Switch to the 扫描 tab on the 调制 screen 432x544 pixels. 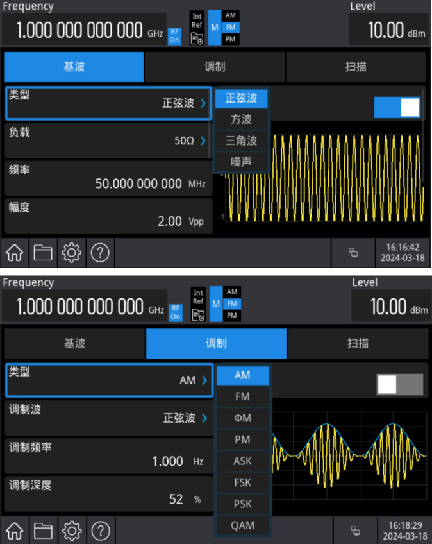point(357,343)
